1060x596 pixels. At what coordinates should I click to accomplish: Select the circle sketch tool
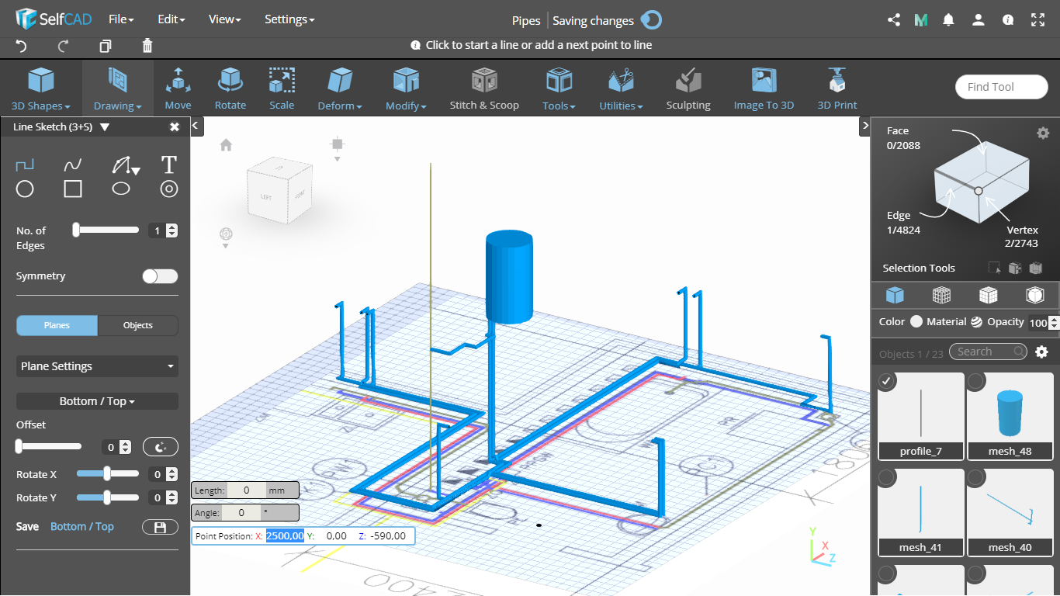(x=25, y=189)
